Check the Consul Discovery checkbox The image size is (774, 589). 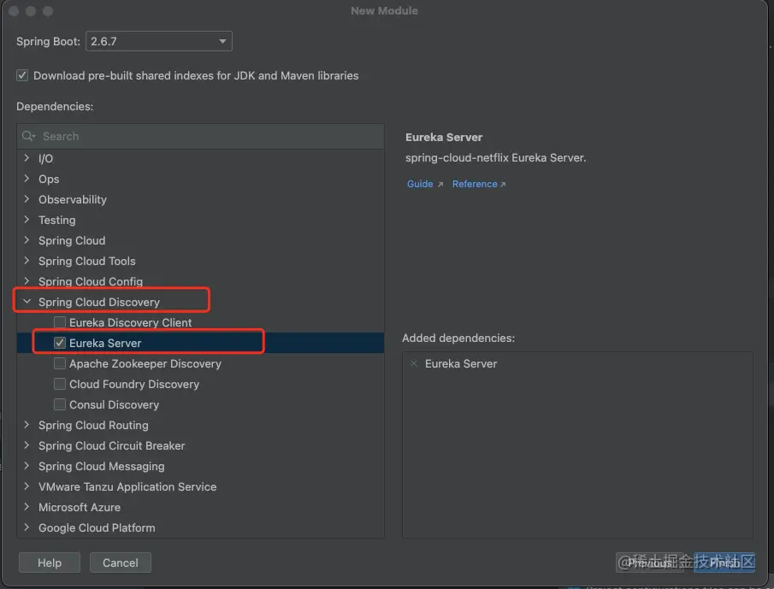(x=60, y=404)
